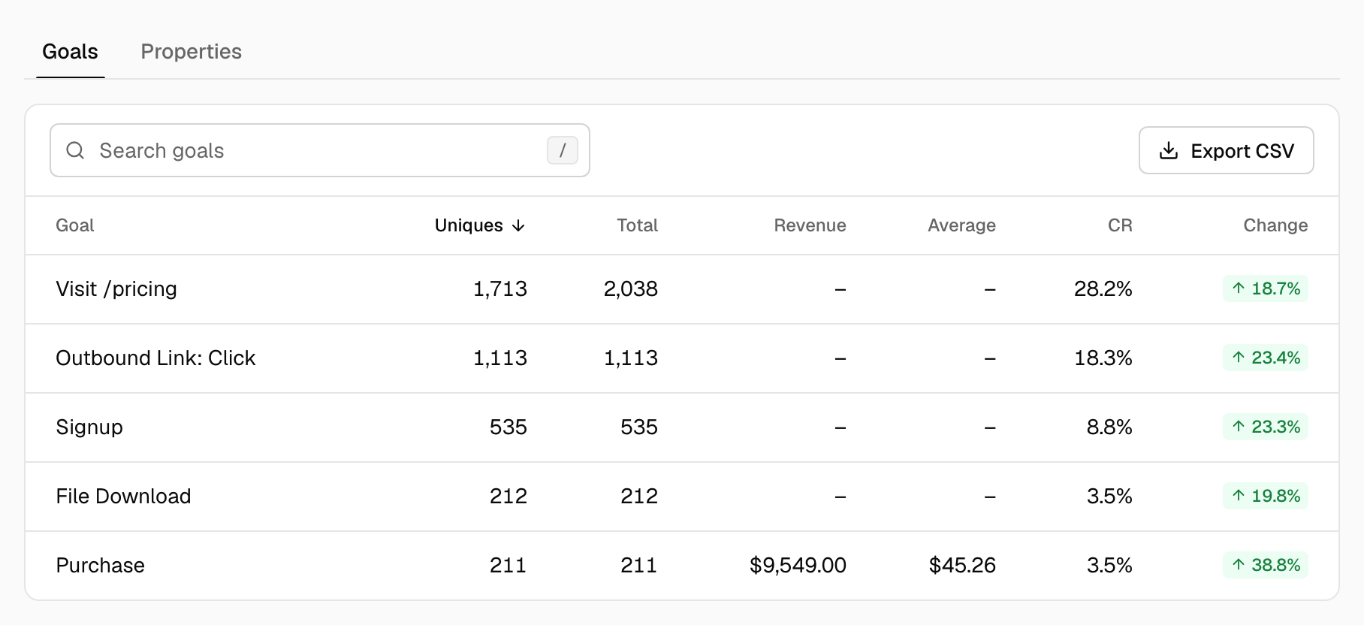Open the Signup goal row

(682, 427)
